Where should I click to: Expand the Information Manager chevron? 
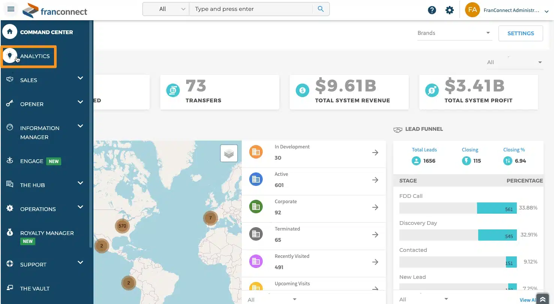[x=80, y=126]
